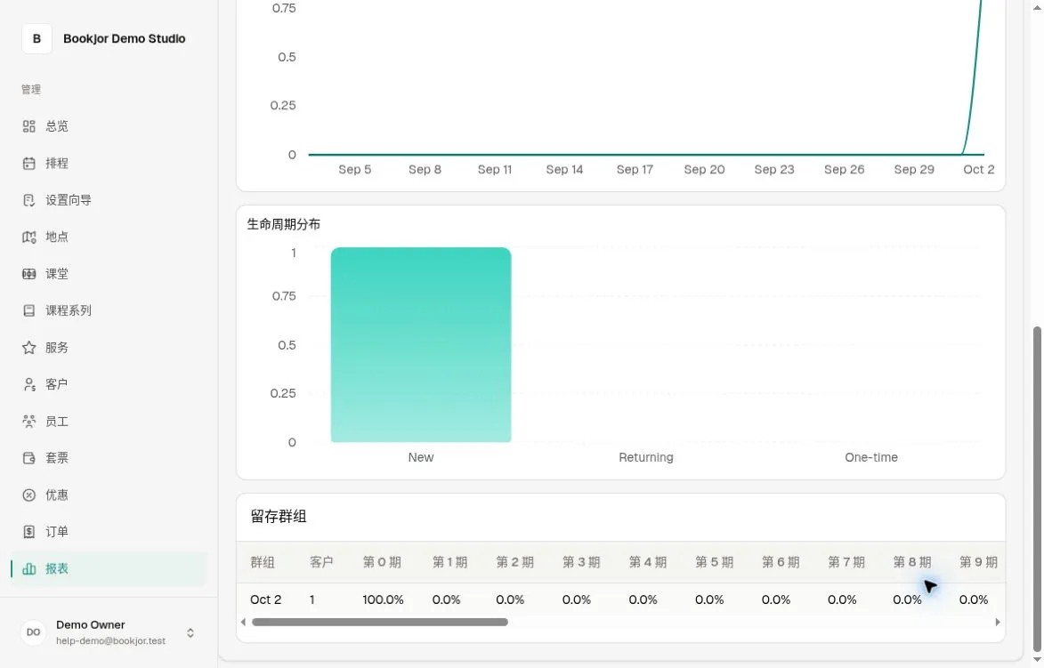Click the Oct 2 axis label on line chart
The height and width of the screenshot is (668, 1044).
(979, 170)
